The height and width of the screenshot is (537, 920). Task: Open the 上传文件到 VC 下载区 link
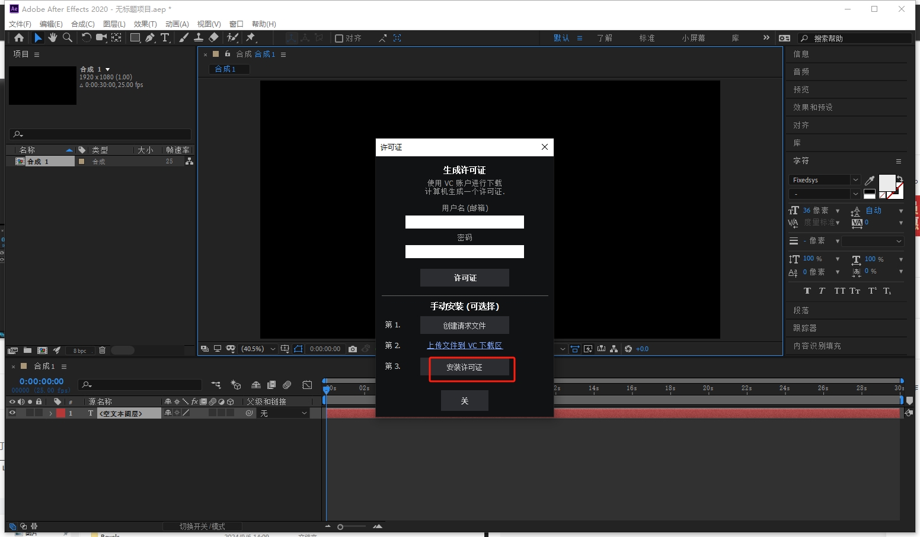pos(465,345)
